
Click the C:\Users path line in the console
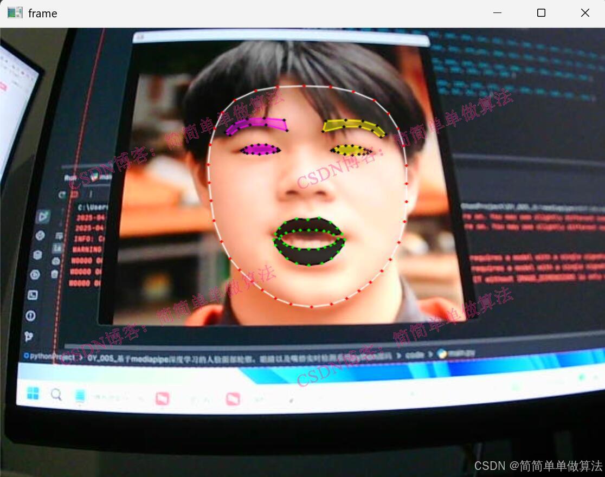pyautogui.click(x=93, y=207)
